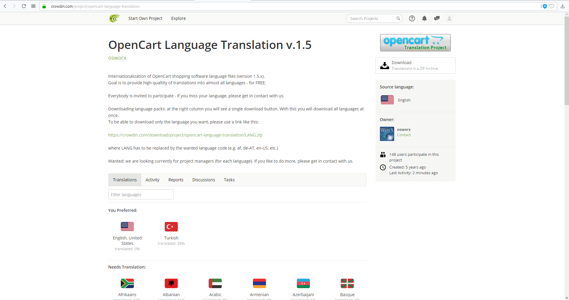This screenshot has width=569, height=300.
Task: Click the osworx owner avatar
Action: 387,134
